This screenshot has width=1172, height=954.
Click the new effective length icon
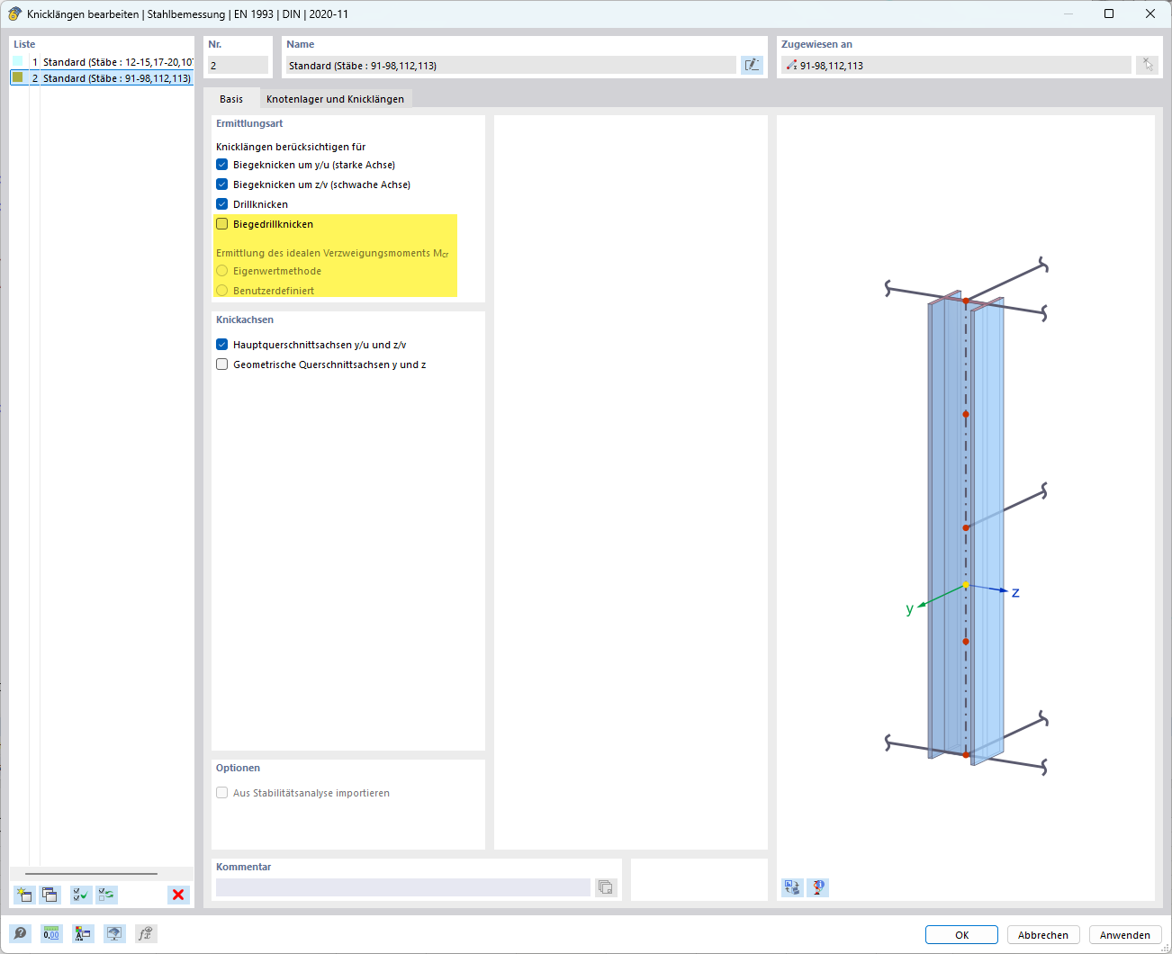[24, 895]
